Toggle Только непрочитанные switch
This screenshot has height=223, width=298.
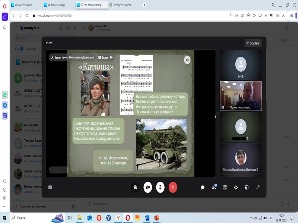tap(73, 206)
